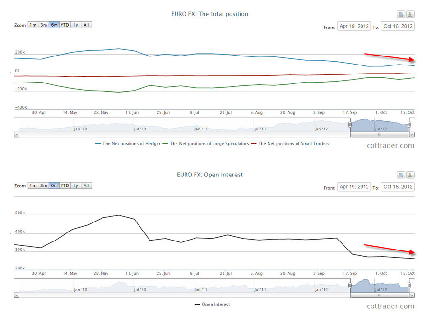Select the All zoom range on Open Interest chart
Image resolution: width=427 pixels, height=315 pixels.
click(x=86, y=185)
